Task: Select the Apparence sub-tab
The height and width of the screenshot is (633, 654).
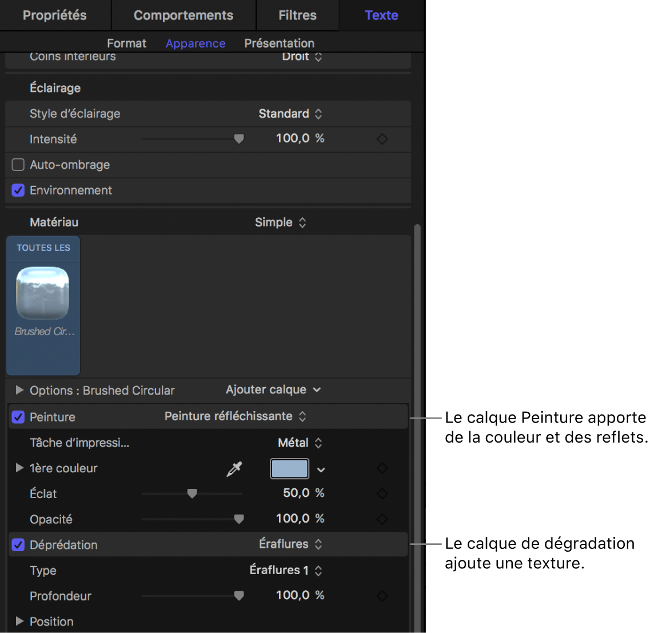Action: (x=196, y=43)
